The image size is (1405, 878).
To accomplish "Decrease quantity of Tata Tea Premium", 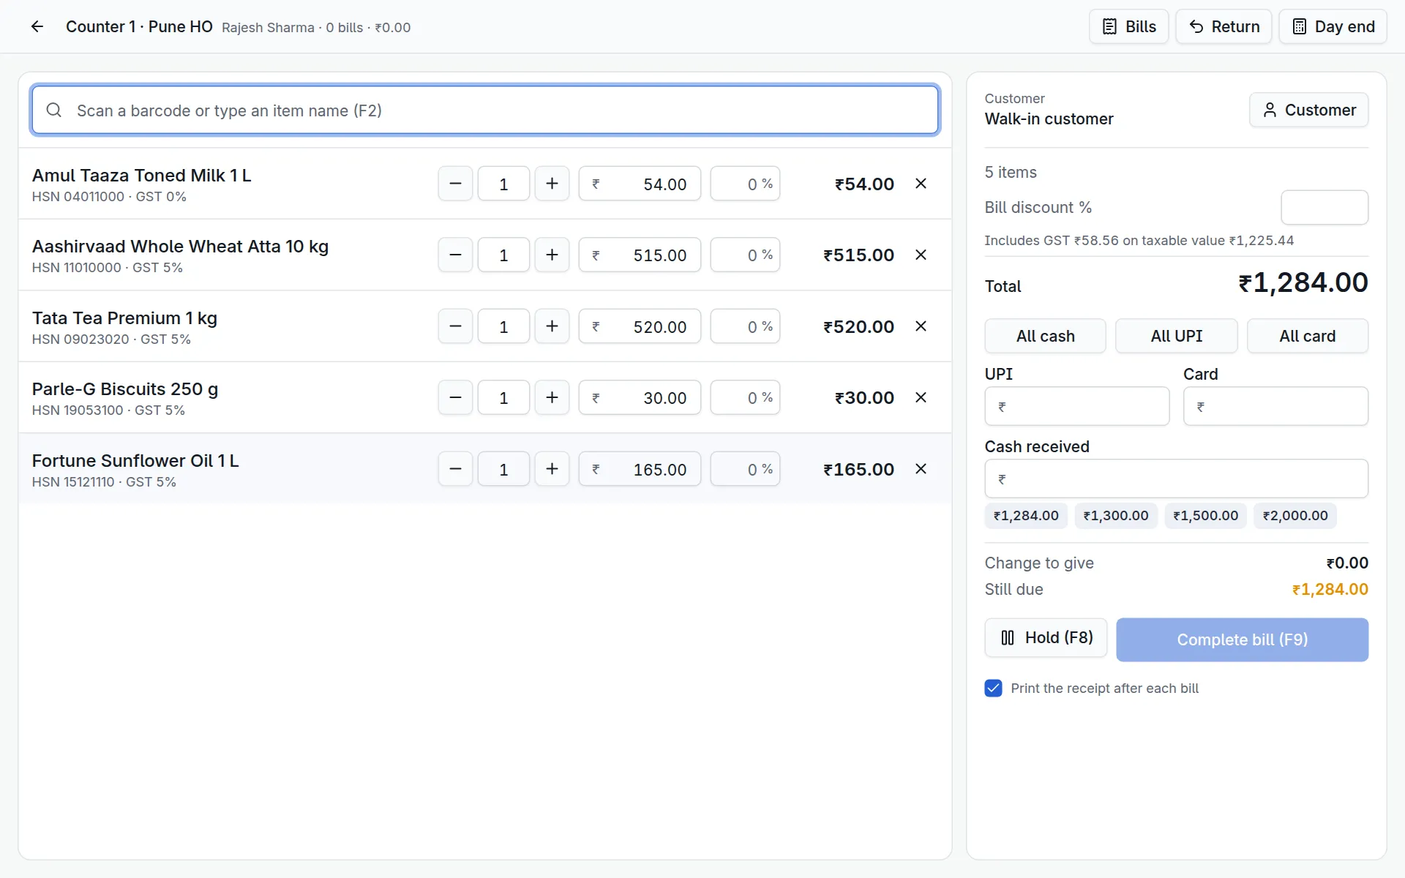I will pos(455,326).
